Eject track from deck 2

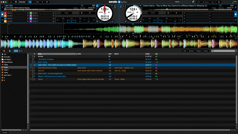(x=141, y=21)
